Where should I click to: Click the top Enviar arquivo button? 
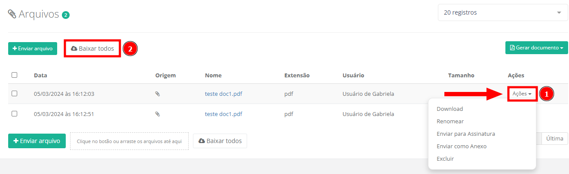coord(33,49)
